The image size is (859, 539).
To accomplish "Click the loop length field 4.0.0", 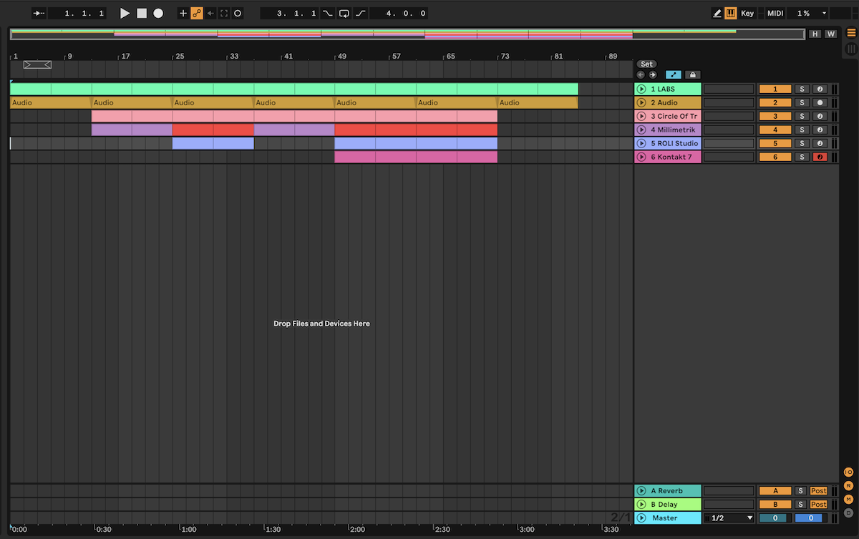I will click(399, 13).
